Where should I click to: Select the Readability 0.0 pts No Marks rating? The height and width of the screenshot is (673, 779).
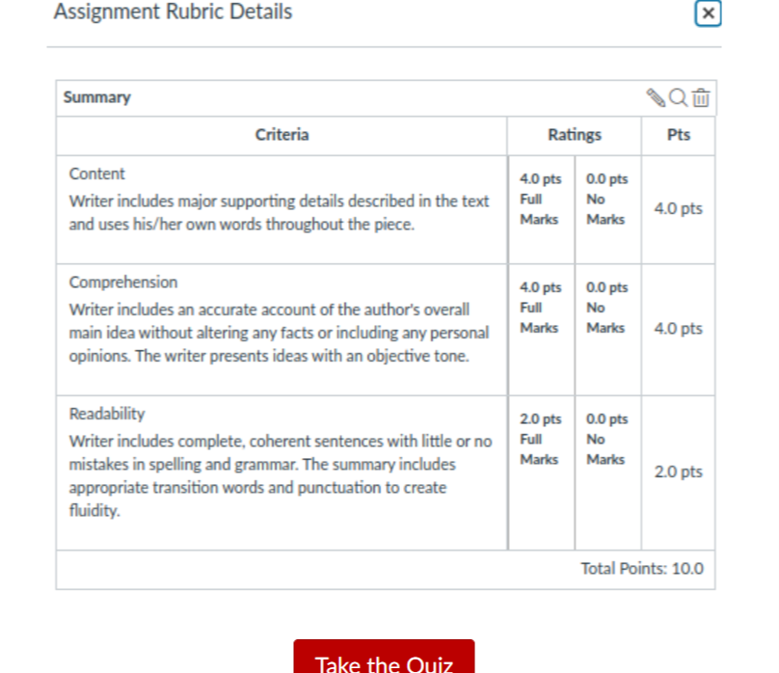coord(607,472)
